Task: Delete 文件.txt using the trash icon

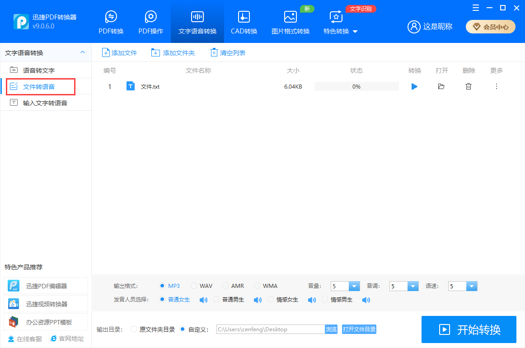Action: 469,86
